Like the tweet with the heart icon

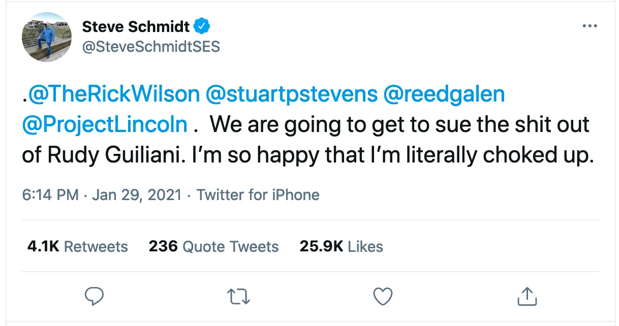point(383,296)
